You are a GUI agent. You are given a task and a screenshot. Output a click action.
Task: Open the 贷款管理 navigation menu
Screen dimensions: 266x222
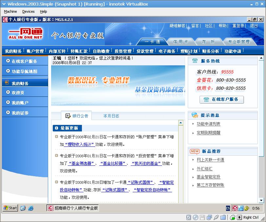(x=145, y=51)
